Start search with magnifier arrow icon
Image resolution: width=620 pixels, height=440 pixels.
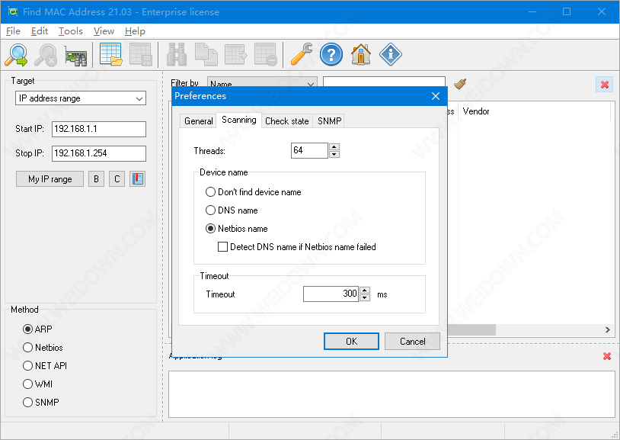pyautogui.click(x=16, y=55)
